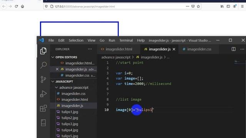Image resolution: width=246 pixels, height=138 pixels.
Task: Open the Selection menu
Action: [76, 40]
